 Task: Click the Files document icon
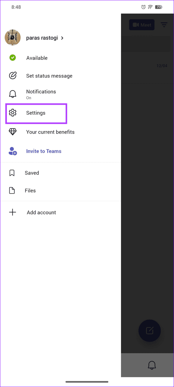click(12, 190)
